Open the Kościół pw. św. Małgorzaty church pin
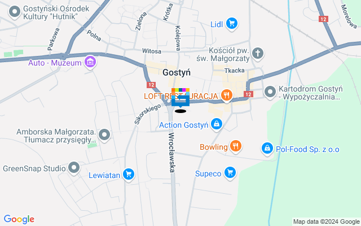The width and height of the screenshot is (361, 226). pyautogui.click(x=258, y=54)
